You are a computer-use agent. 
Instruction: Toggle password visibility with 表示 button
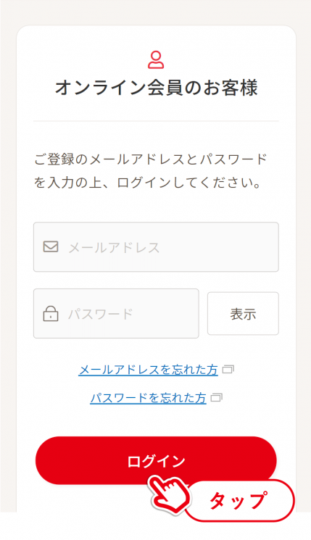click(243, 313)
